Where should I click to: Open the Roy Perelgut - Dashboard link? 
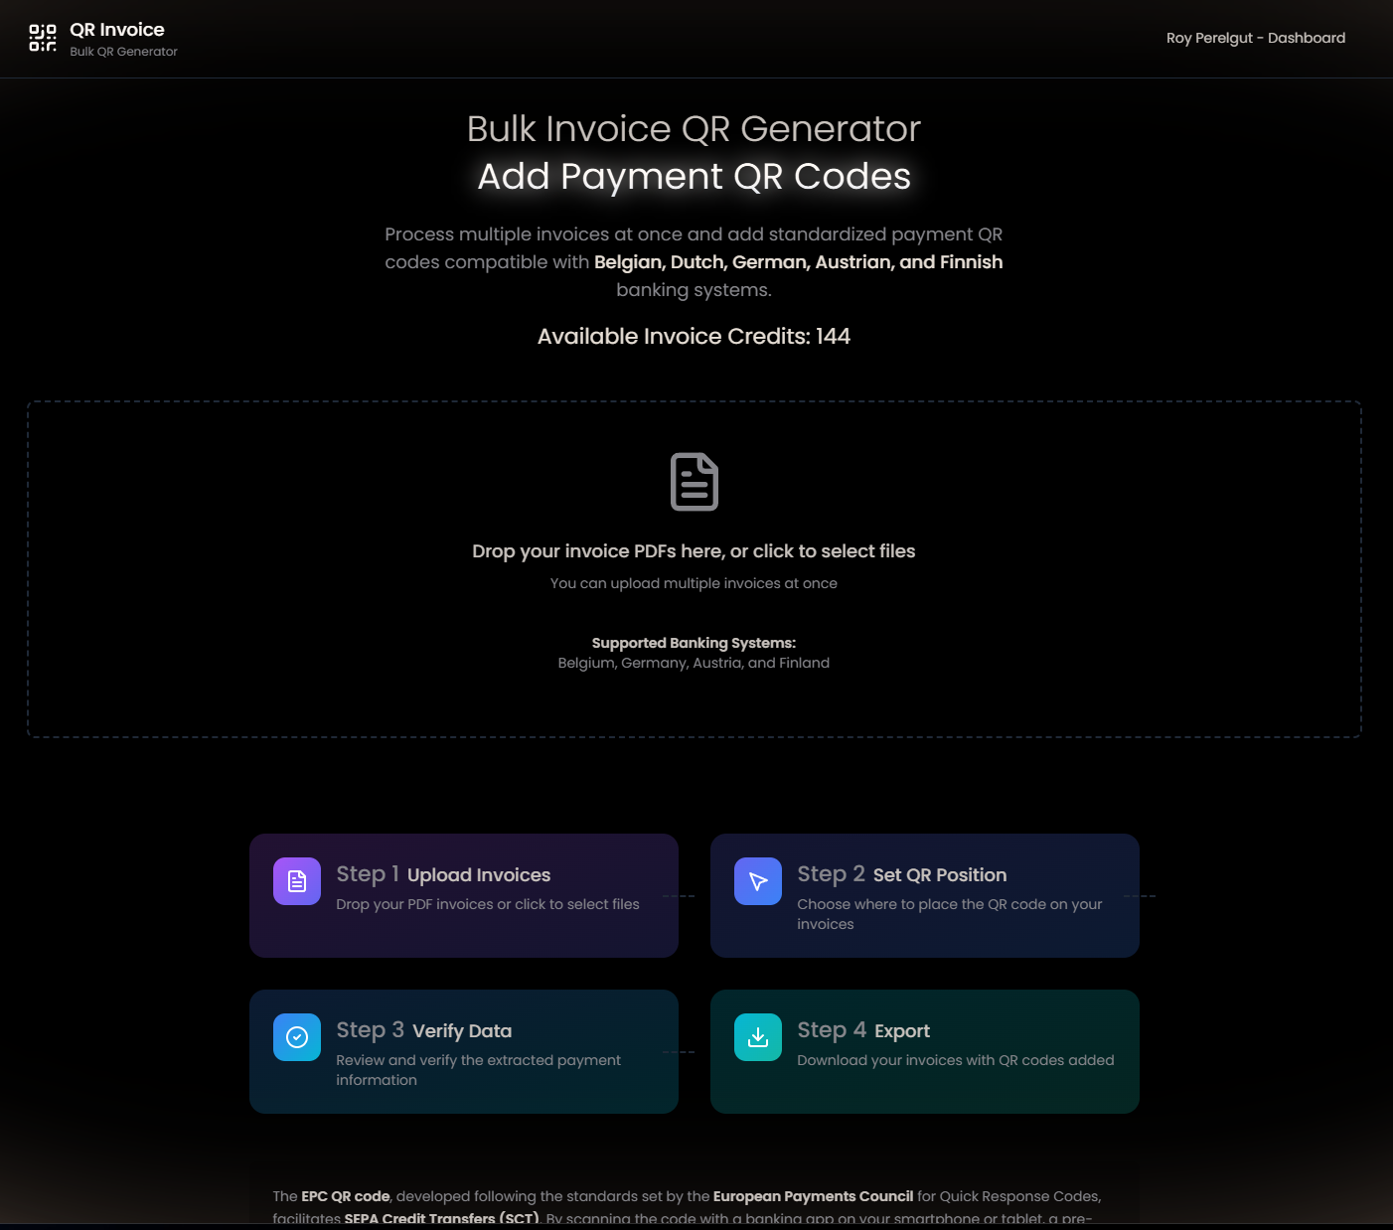pos(1255,38)
